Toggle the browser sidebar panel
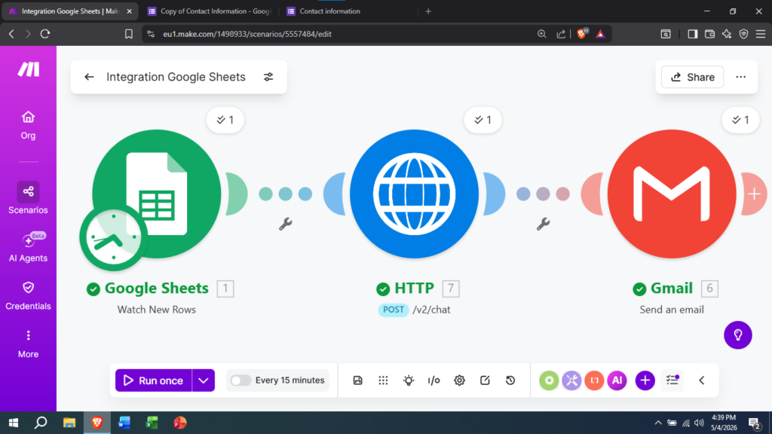Image resolution: width=772 pixels, height=434 pixels. 692,34
